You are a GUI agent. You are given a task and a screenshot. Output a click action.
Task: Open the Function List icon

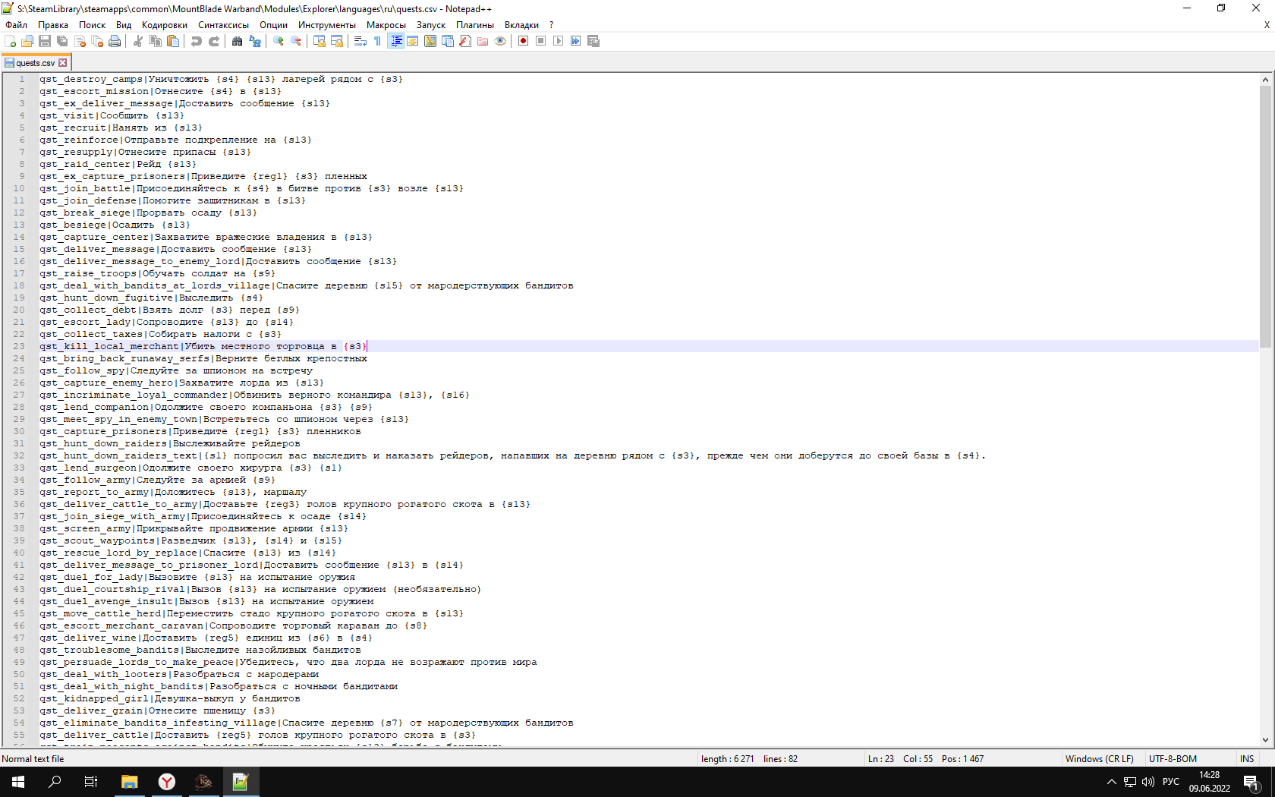point(465,41)
